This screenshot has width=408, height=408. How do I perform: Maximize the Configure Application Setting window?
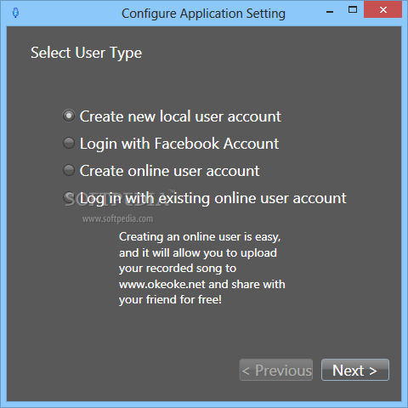click(x=353, y=10)
